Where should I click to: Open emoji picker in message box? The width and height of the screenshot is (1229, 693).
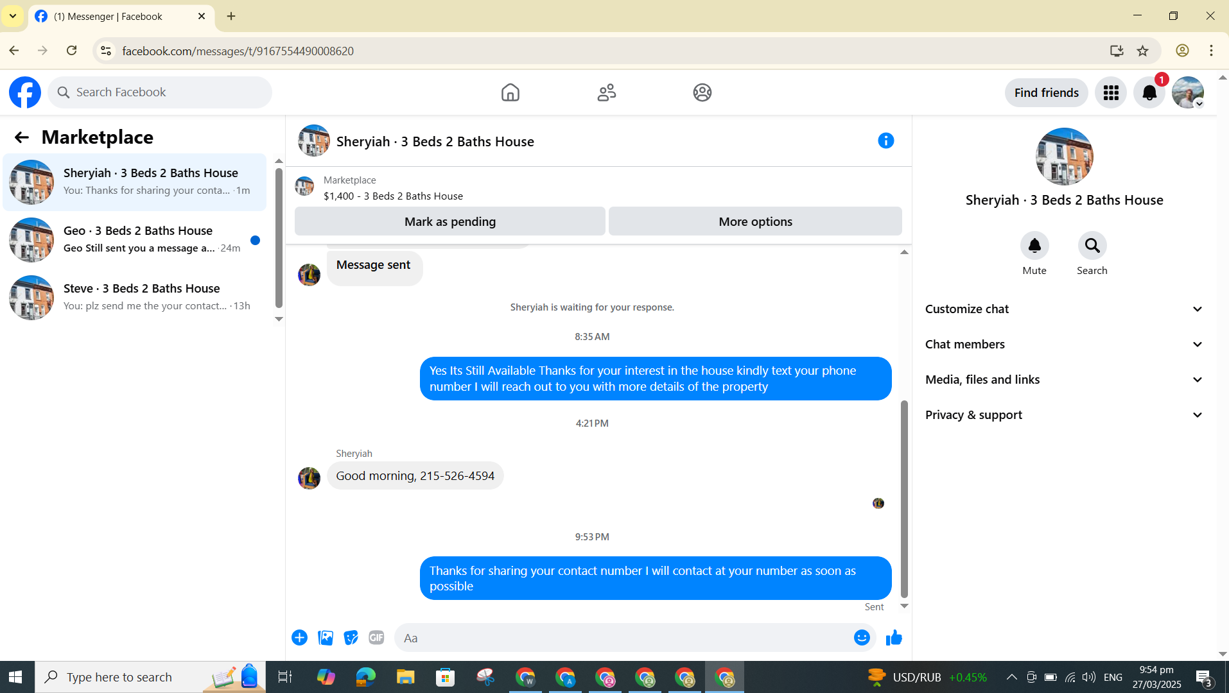tap(862, 637)
